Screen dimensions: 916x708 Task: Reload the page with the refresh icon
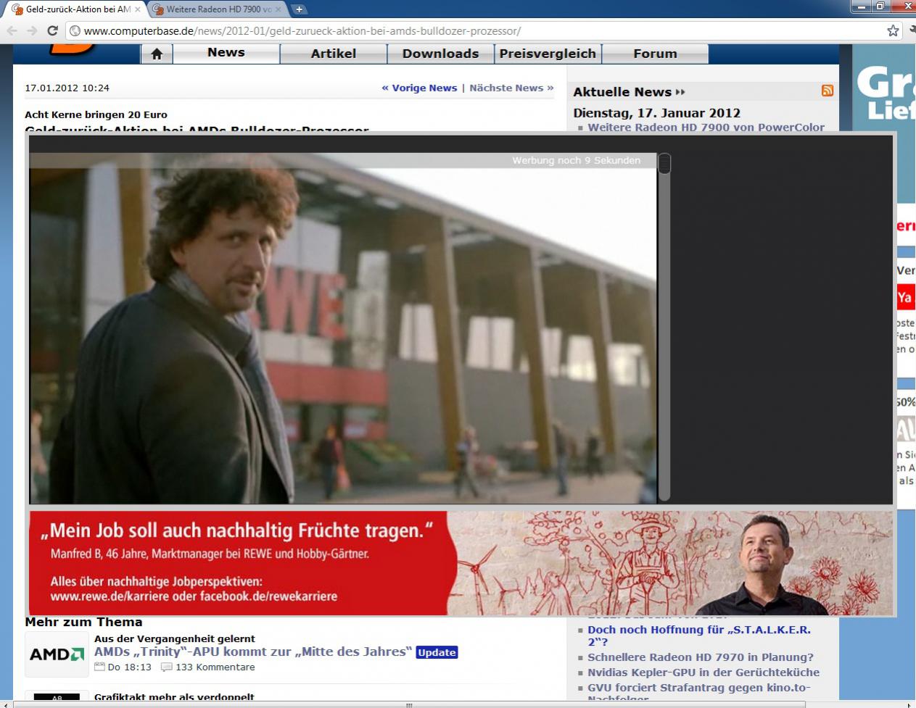pyautogui.click(x=52, y=30)
